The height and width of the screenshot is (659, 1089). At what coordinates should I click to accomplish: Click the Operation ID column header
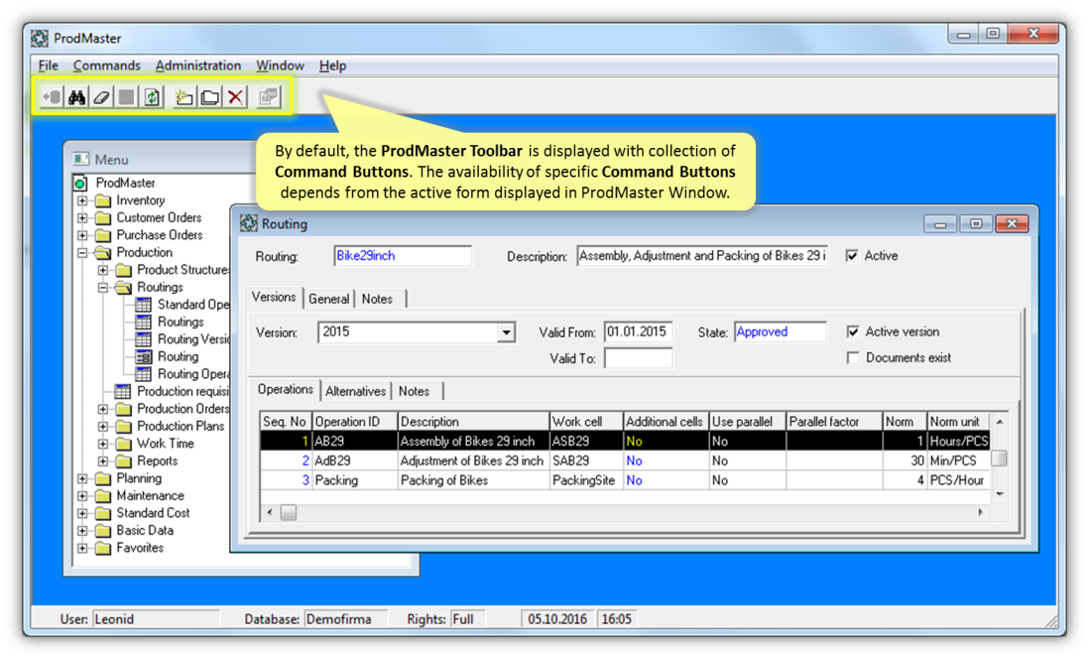coord(354,421)
